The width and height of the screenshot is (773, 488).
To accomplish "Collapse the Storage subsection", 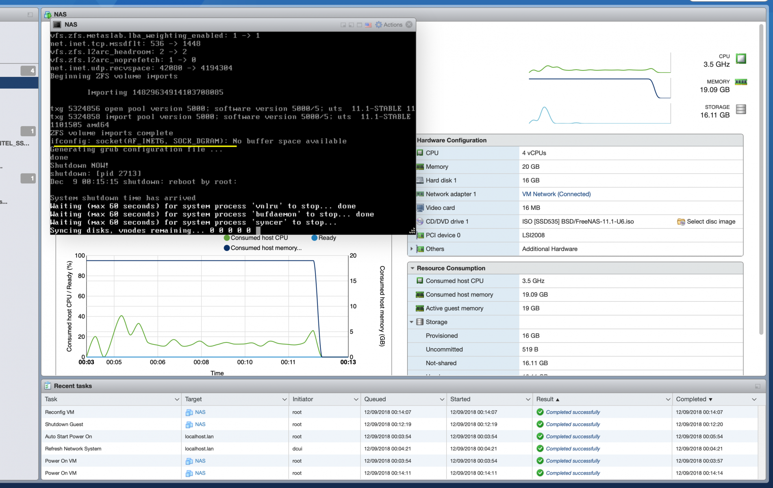I will point(411,322).
